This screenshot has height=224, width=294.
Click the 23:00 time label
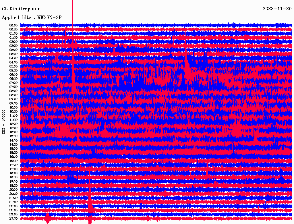pyautogui.click(x=13, y=215)
